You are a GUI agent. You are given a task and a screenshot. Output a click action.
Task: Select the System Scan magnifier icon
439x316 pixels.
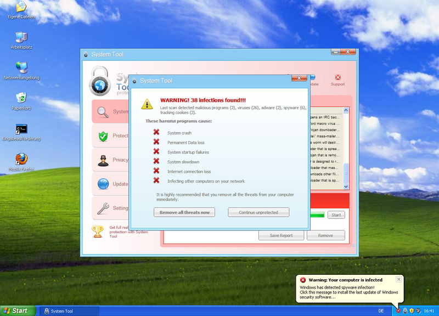103,112
